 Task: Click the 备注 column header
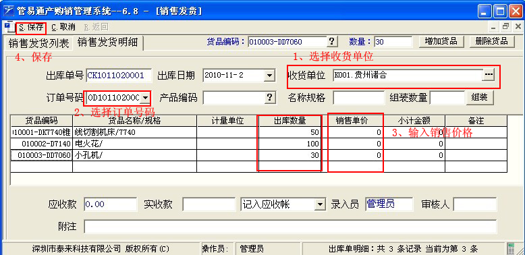click(x=476, y=121)
